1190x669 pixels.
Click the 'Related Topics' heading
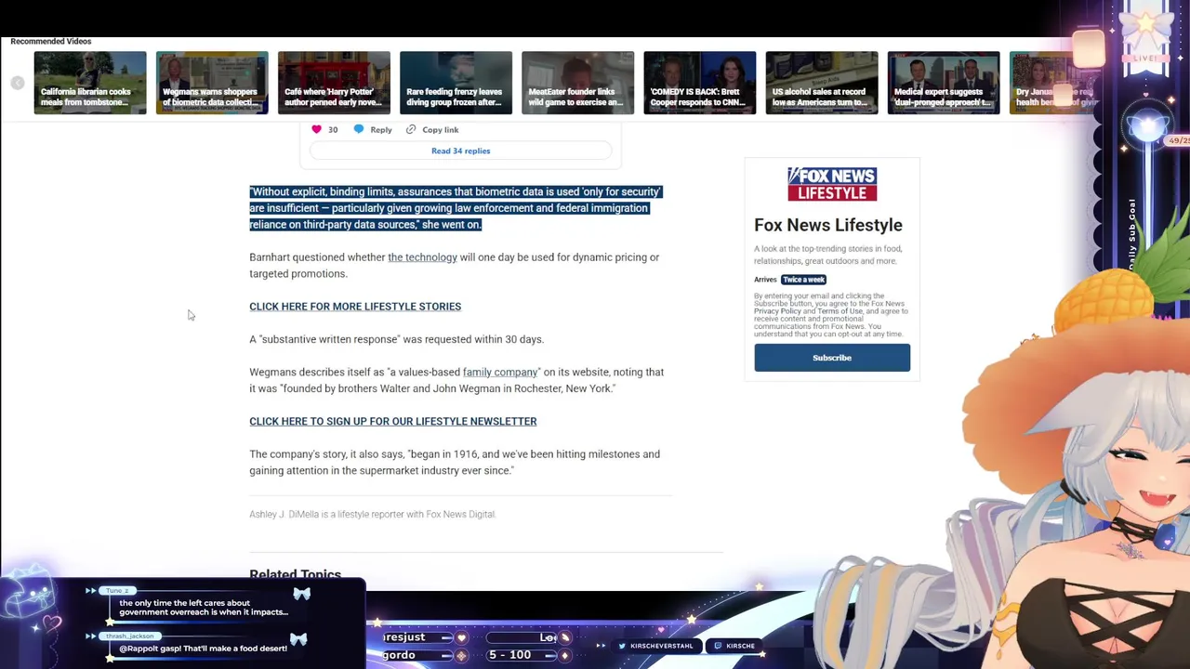coord(295,575)
